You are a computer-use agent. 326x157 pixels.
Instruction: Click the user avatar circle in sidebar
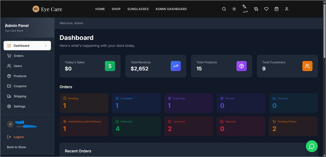[x=11, y=124]
